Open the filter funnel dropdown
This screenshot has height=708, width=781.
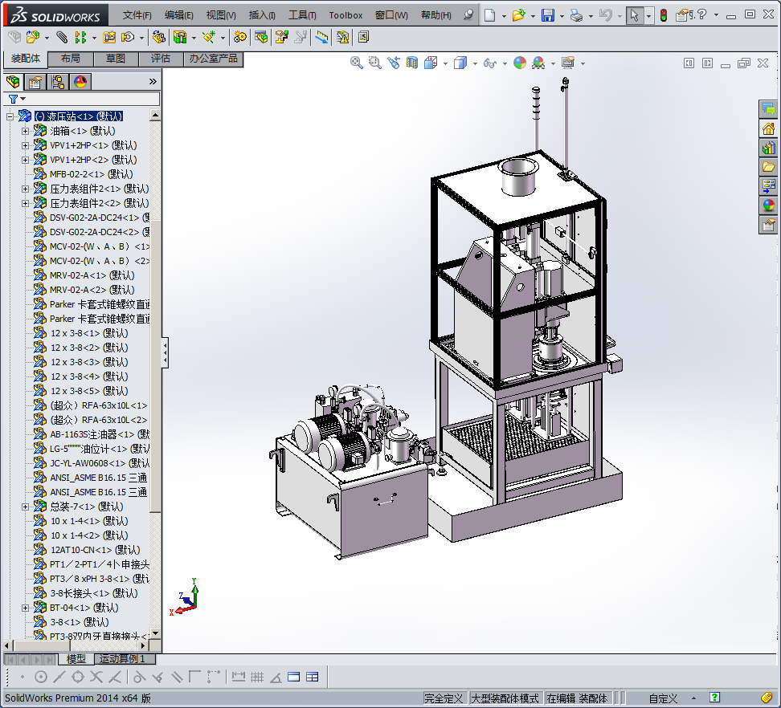pyautogui.click(x=16, y=99)
